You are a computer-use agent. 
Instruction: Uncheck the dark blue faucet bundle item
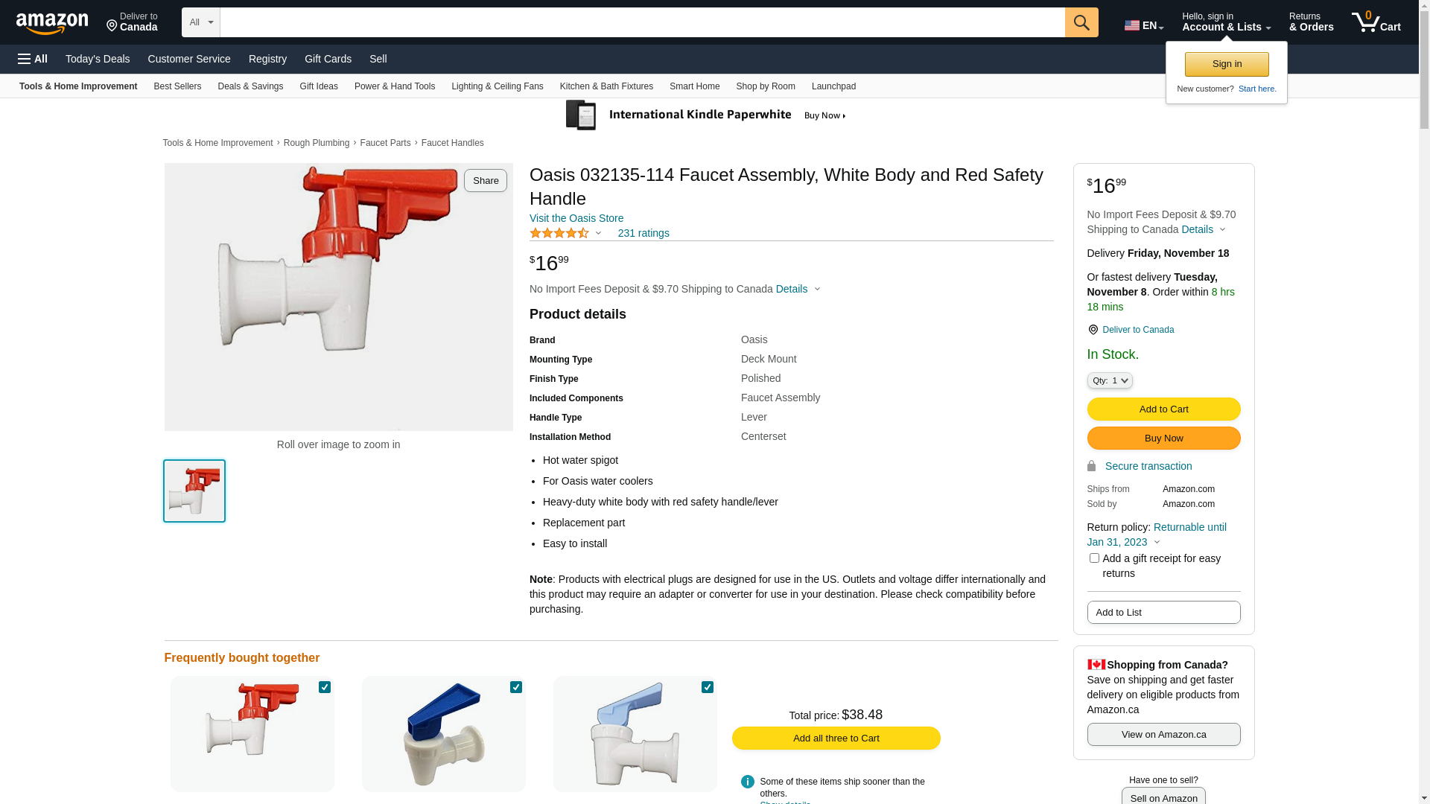516,687
